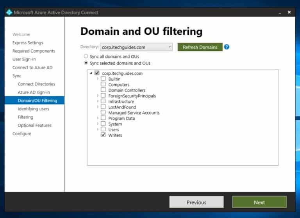Check the Builtin checkbox
The image size is (300, 218).
point(103,78)
